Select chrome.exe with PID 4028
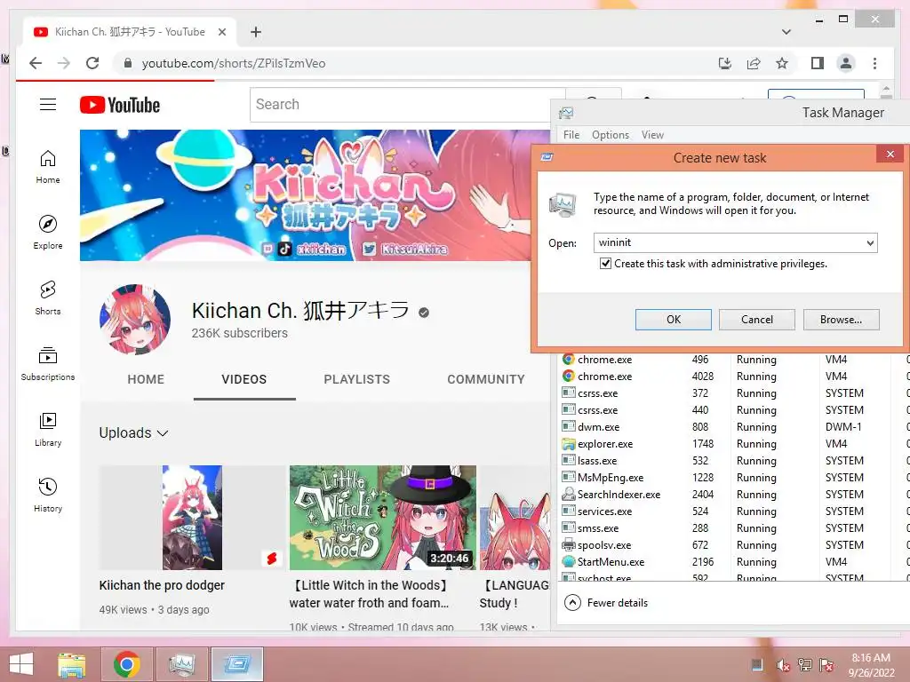 [733, 377]
